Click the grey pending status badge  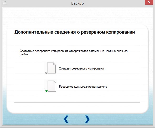point(46,73)
